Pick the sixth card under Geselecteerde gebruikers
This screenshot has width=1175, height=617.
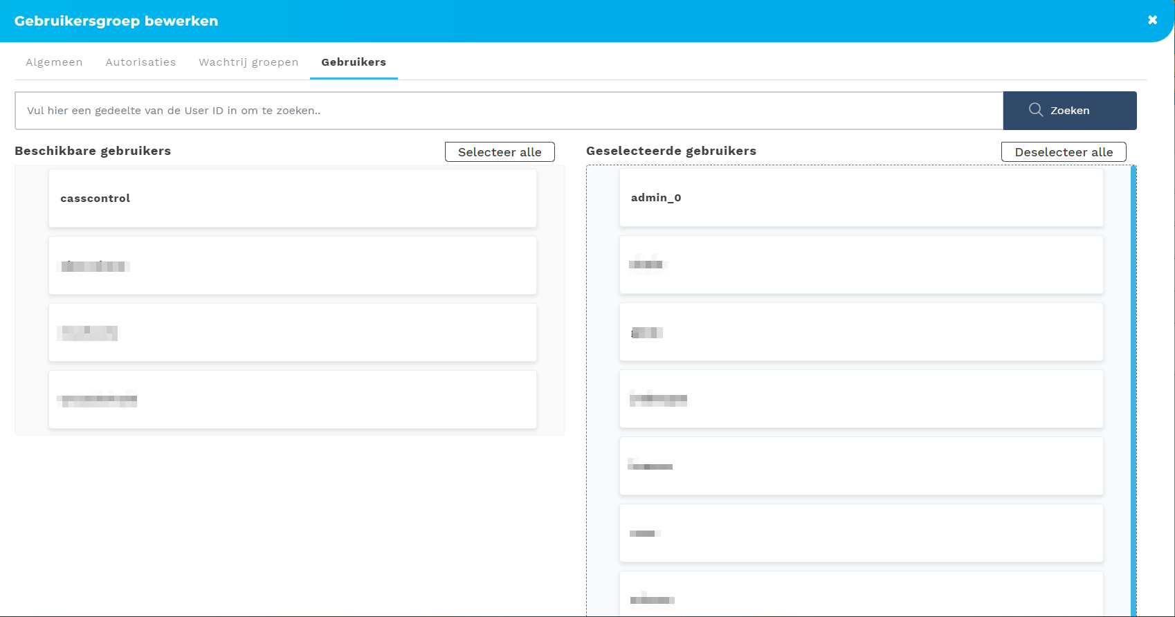(861, 533)
